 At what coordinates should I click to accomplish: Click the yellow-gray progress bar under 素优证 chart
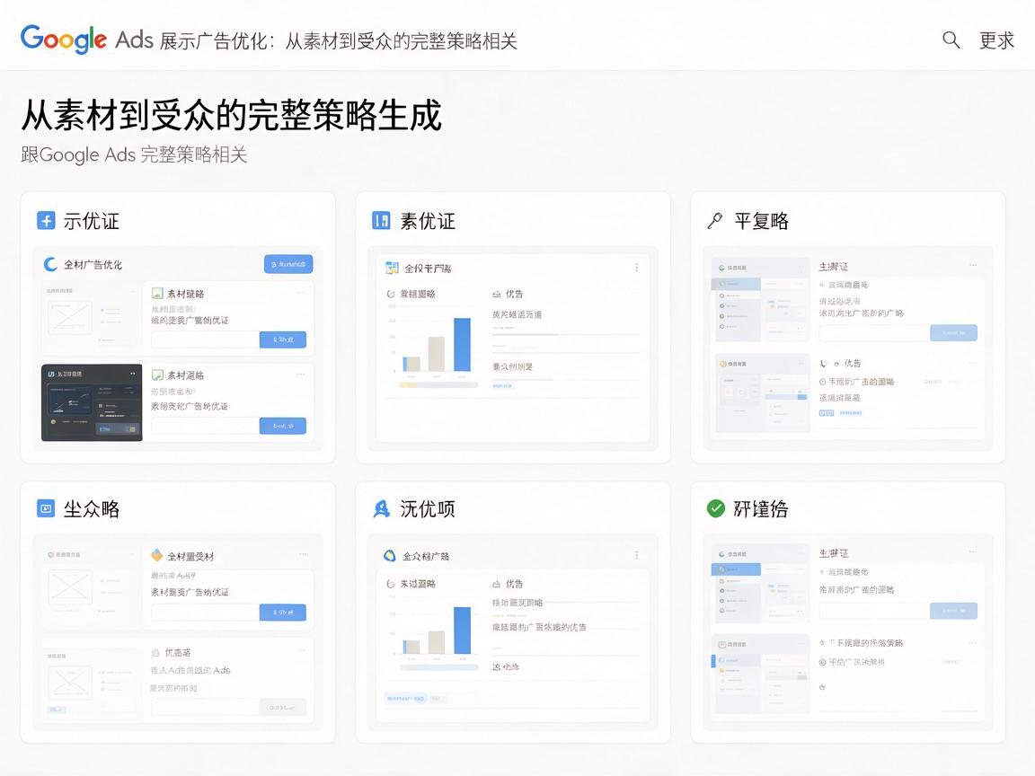(x=438, y=384)
